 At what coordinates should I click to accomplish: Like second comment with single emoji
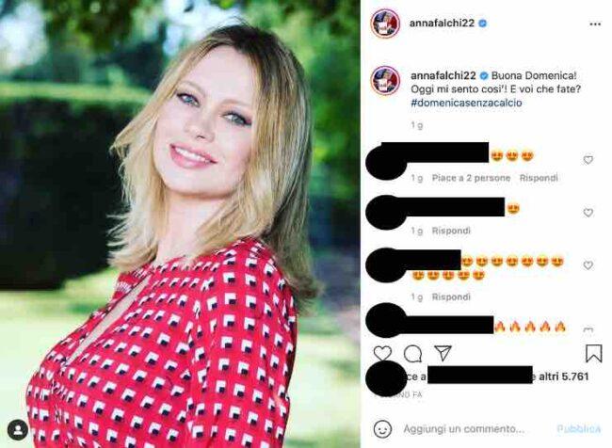tap(588, 213)
